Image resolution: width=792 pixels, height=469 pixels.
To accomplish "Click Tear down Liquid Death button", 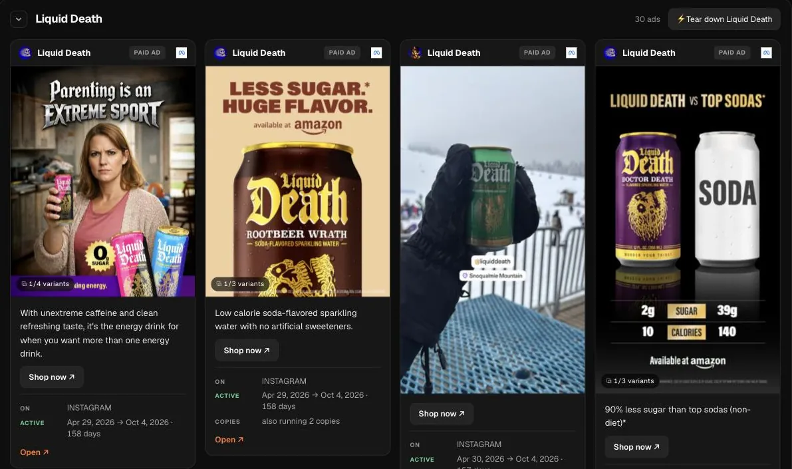I will coord(724,19).
